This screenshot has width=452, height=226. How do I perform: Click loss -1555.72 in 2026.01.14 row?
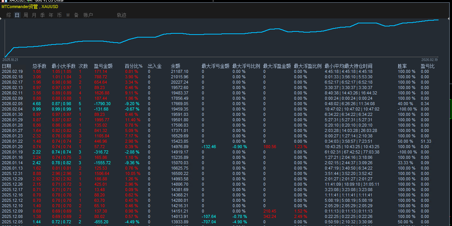[x=102, y=163]
